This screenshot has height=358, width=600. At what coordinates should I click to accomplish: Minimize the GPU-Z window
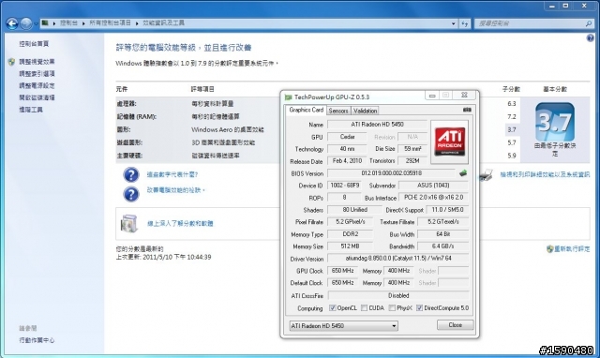[432, 96]
